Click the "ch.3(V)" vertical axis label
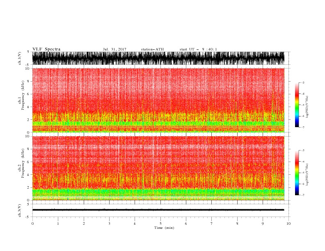 [20, 210]
